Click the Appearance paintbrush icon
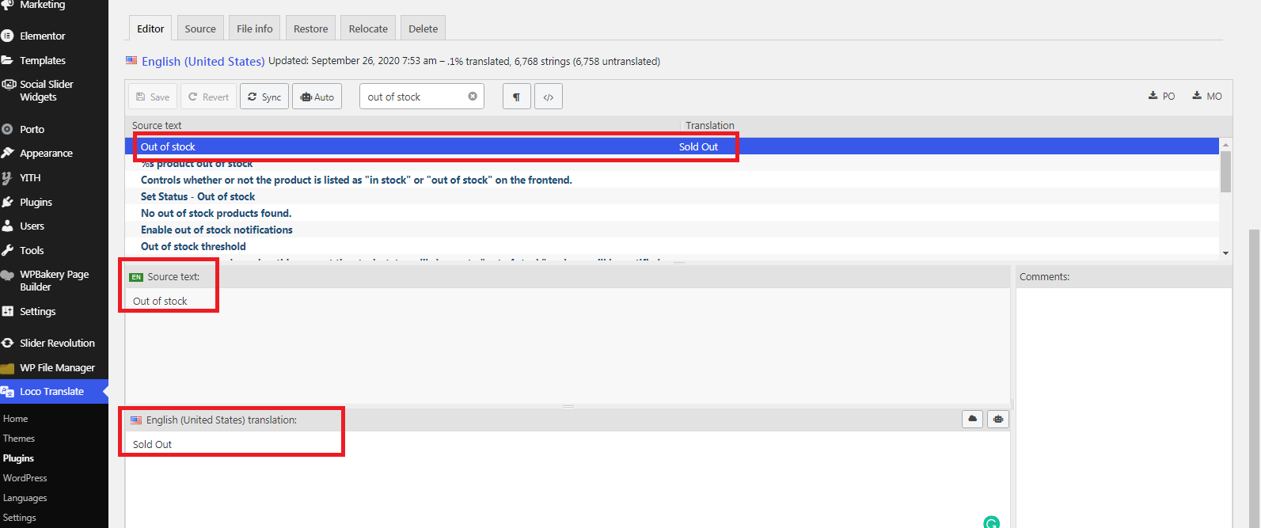 (7, 153)
